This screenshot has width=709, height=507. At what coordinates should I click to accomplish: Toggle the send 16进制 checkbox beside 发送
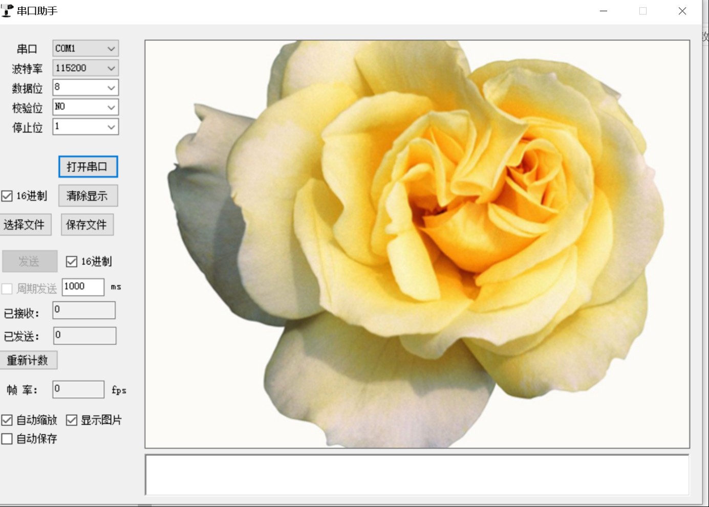pos(72,262)
